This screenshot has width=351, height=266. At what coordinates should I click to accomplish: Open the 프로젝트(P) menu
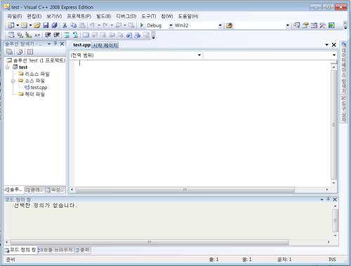(x=79, y=16)
